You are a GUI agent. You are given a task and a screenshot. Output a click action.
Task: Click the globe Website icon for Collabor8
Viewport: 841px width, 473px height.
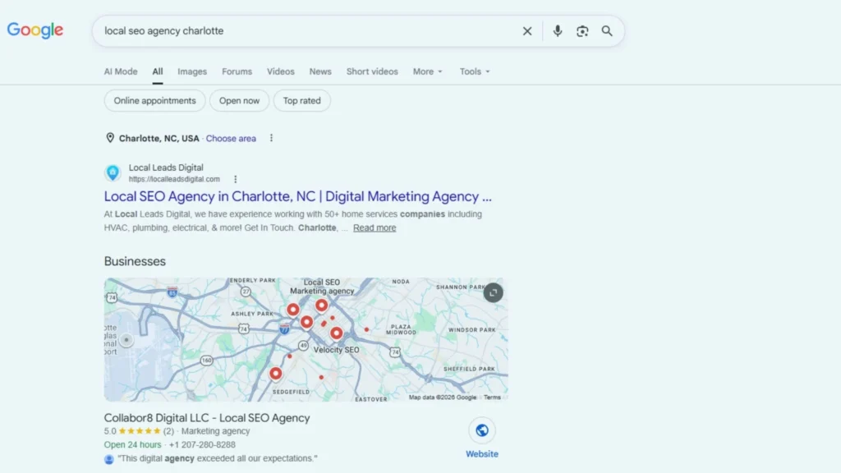point(481,430)
